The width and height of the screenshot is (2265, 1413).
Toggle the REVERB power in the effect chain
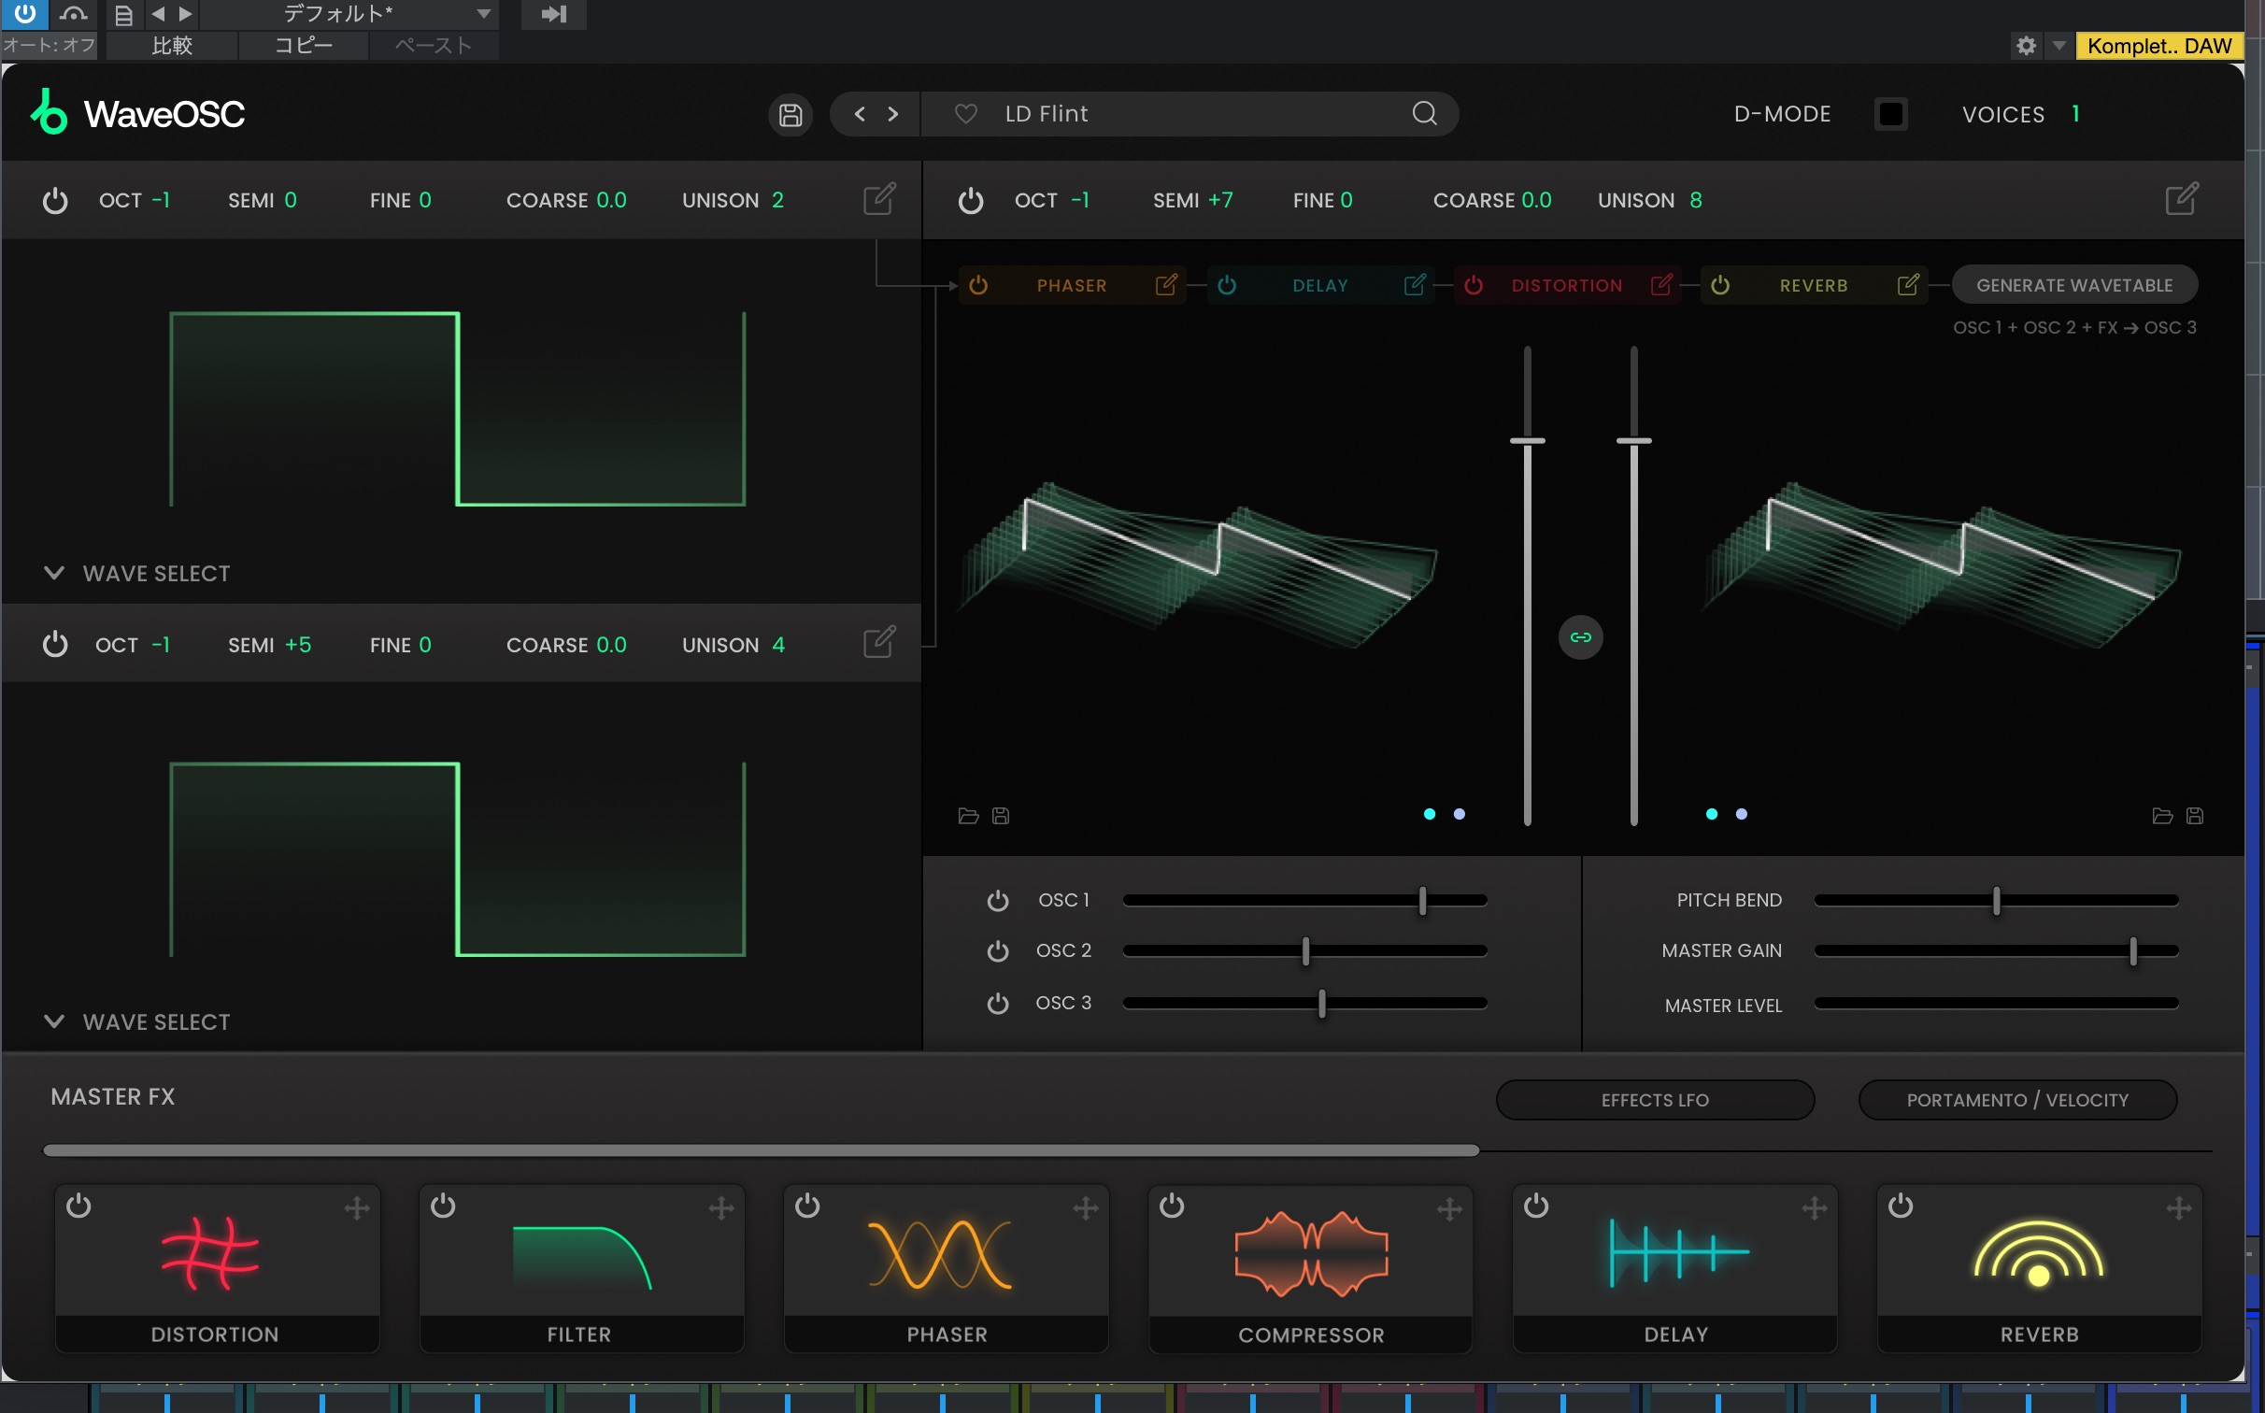tap(1720, 285)
